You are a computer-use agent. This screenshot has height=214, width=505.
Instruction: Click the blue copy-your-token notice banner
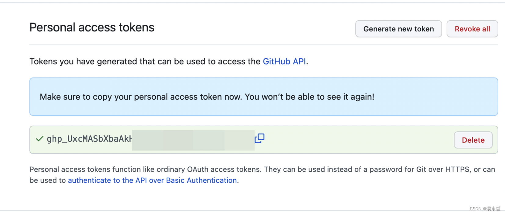pyautogui.click(x=264, y=97)
